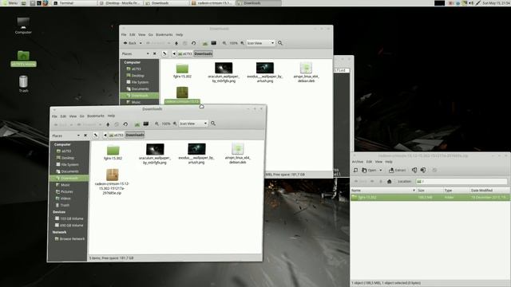511x287 pixels.
Task: Click computer icon in front Downloads toolbar
Action: click(x=146, y=124)
